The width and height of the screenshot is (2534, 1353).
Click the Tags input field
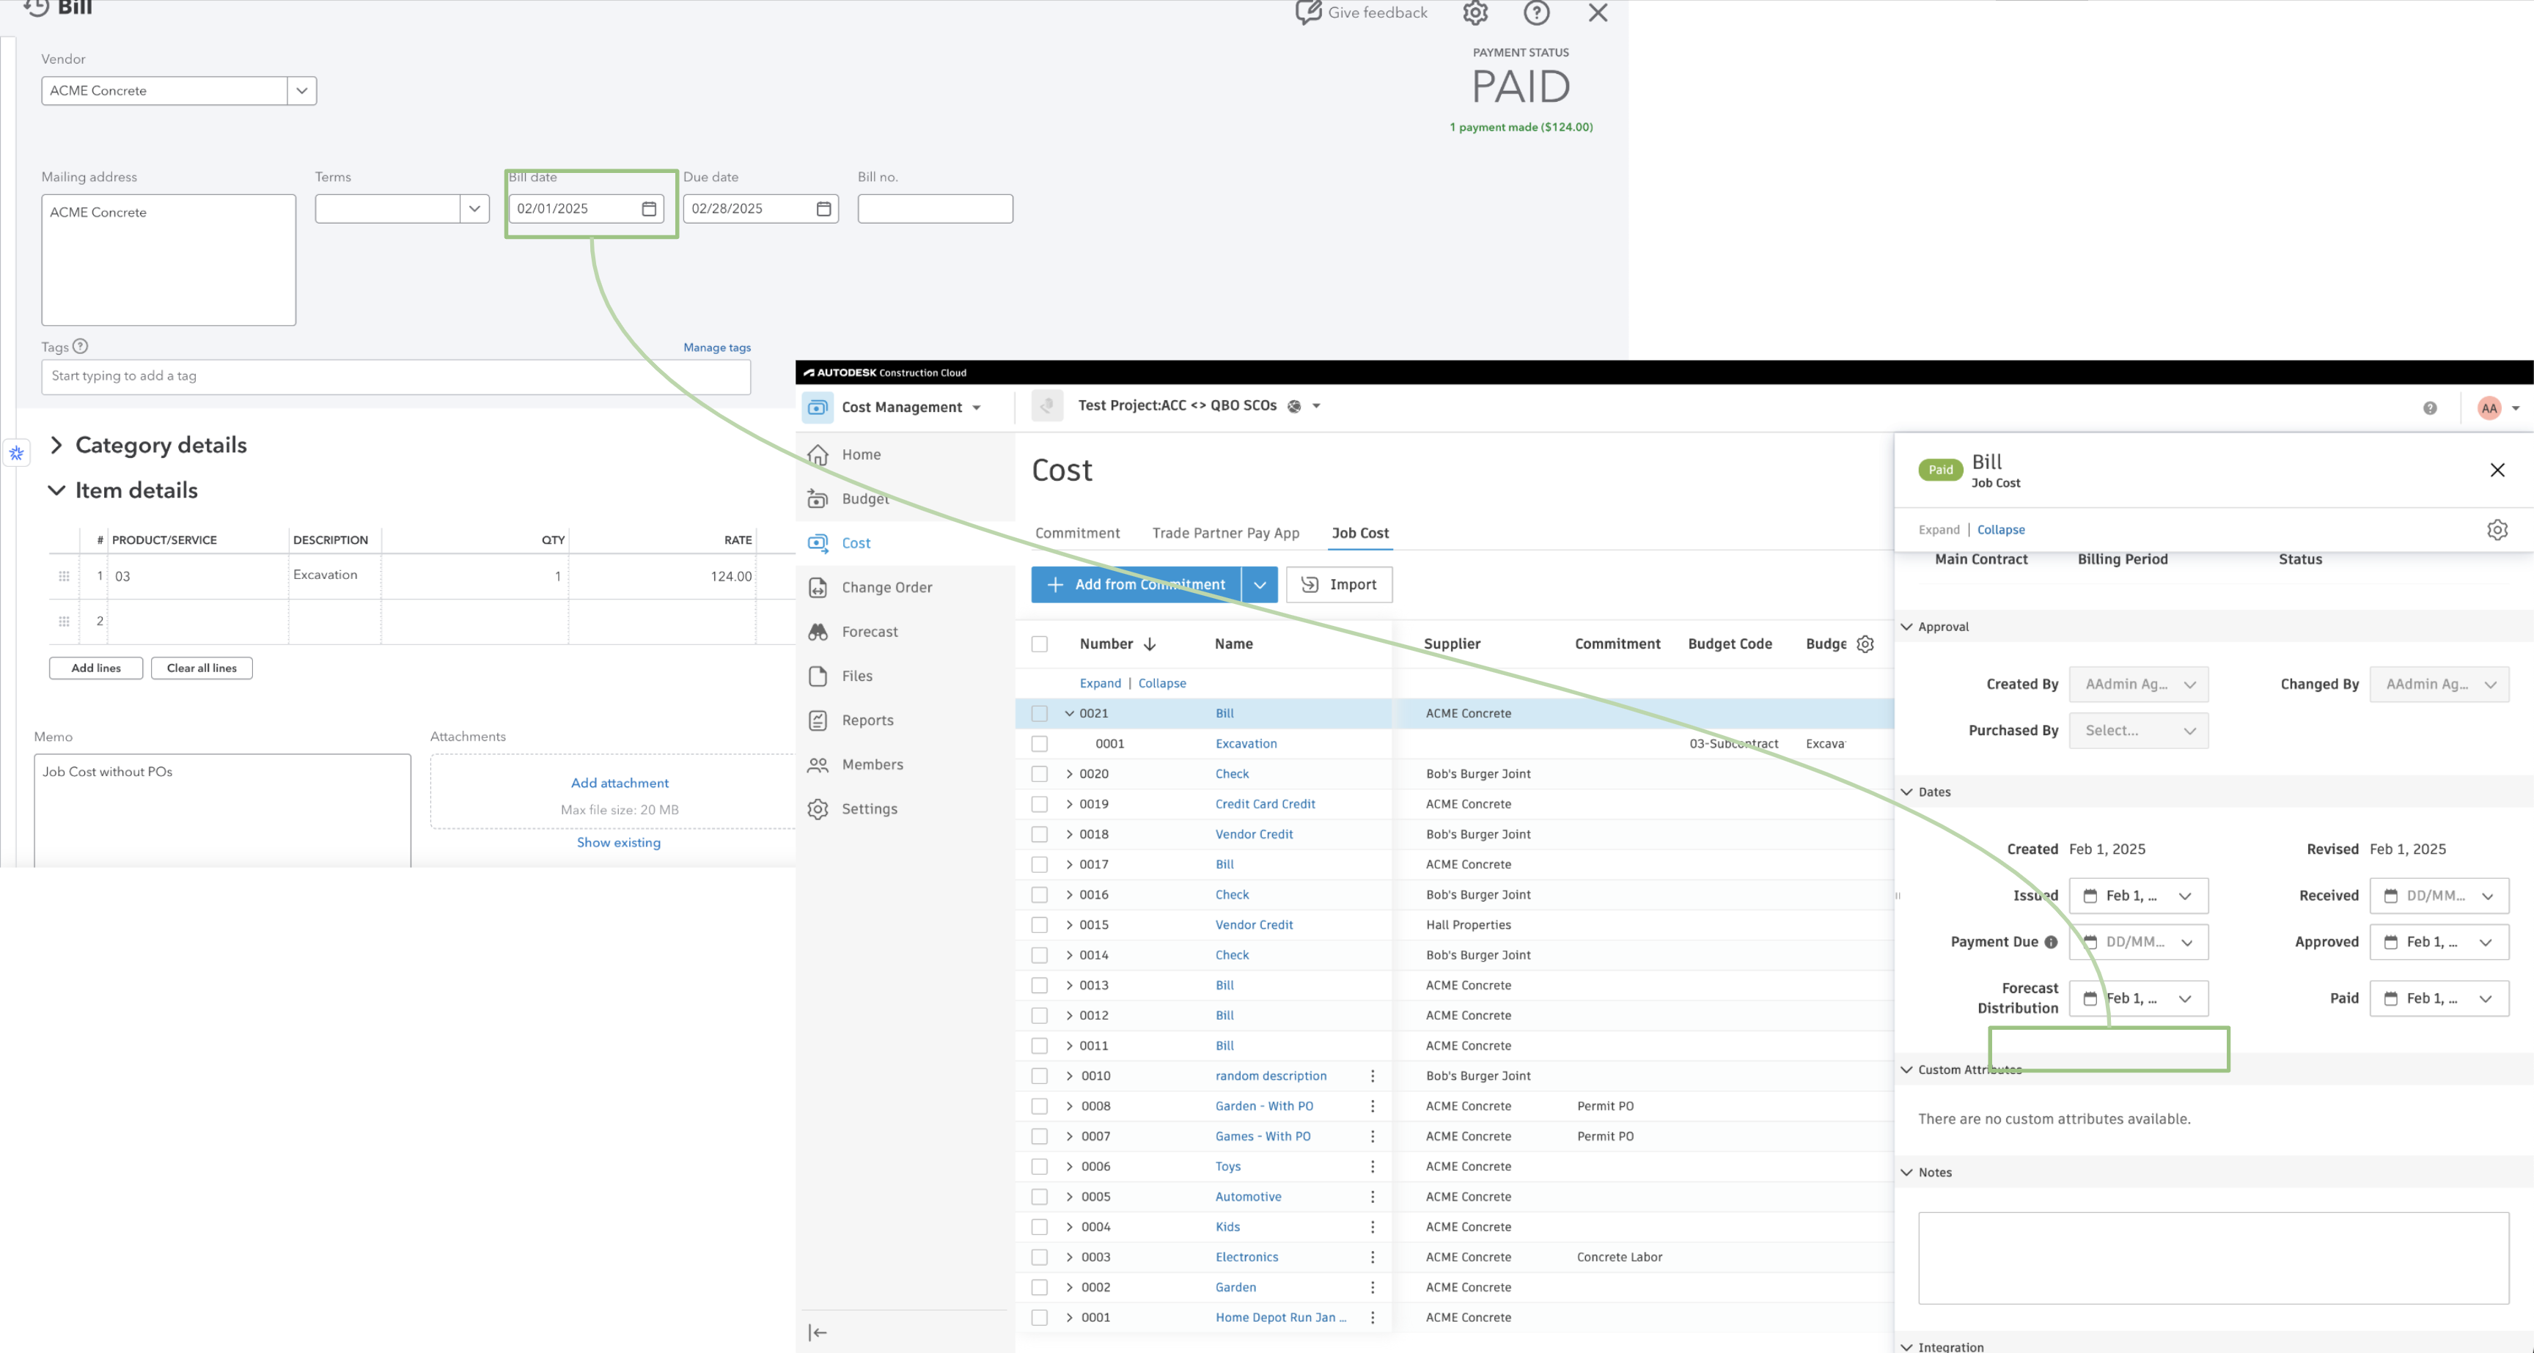coord(397,377)
